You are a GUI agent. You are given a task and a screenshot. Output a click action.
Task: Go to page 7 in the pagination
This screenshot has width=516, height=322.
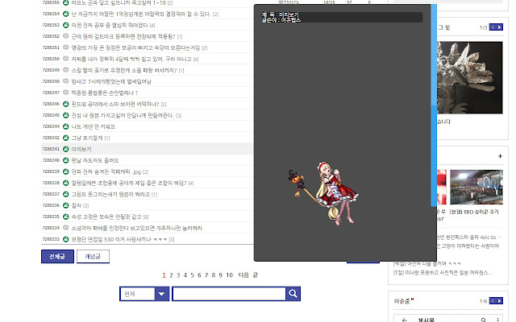206,275
